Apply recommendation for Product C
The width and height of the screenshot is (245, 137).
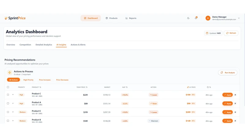click(228, 95)
